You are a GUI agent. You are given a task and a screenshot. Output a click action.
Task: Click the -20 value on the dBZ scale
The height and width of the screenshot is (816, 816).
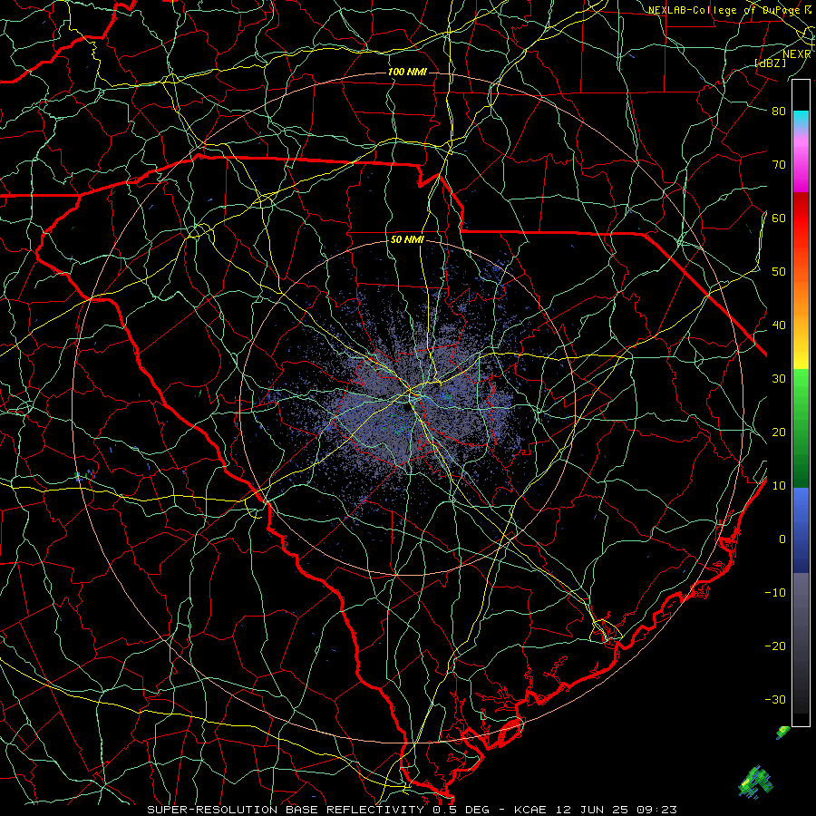[775, 646]
